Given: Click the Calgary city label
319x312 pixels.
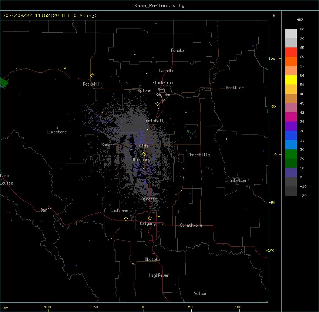Looking at the screenshot, I should [x=148, y=223].
